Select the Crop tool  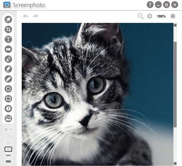pos(8,29)
